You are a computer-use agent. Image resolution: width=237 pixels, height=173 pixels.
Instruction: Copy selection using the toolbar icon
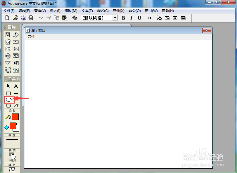[57, 18]
